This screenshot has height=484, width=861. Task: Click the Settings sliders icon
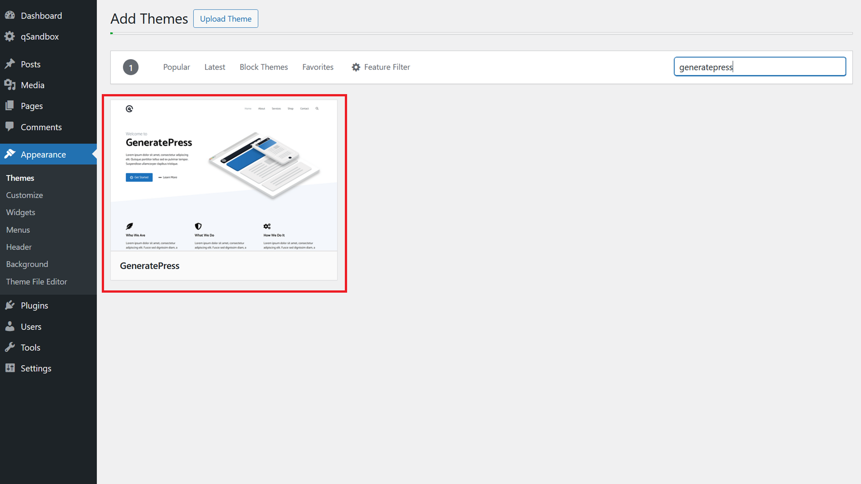pyautogui.click(x=10, y=368)
